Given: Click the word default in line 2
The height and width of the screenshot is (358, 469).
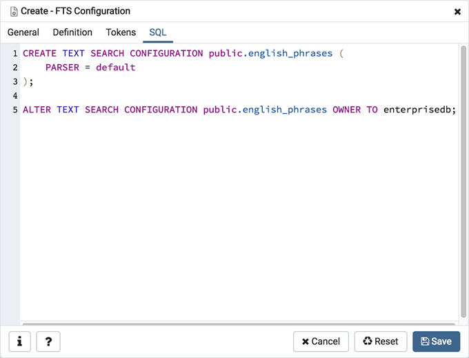Looking at the screenshot, I should (x=115, y=68).
